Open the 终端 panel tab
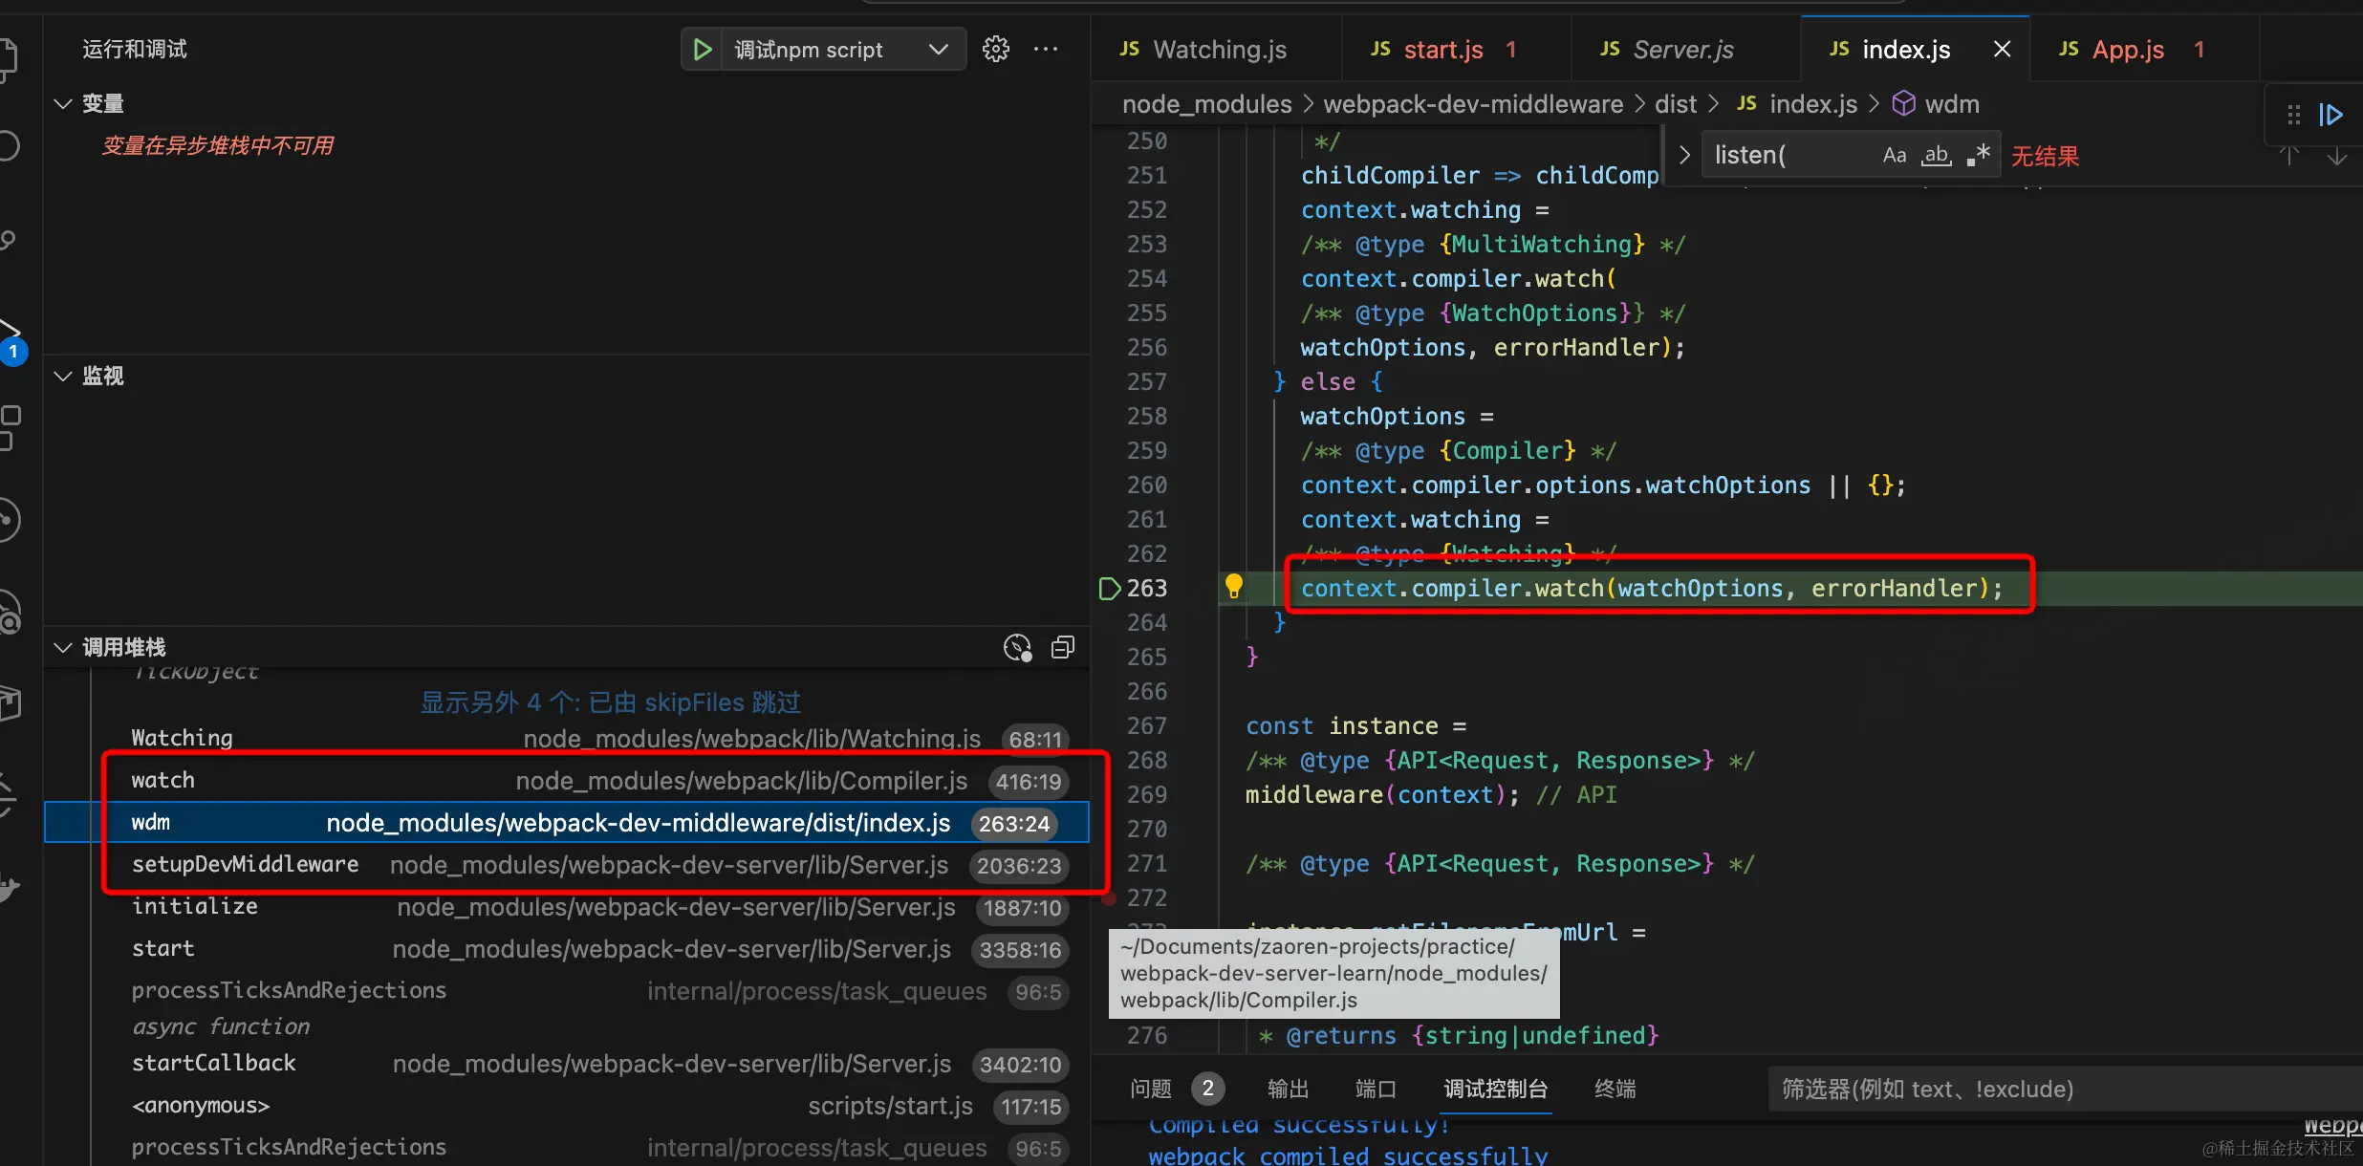 (1615, 1089)
